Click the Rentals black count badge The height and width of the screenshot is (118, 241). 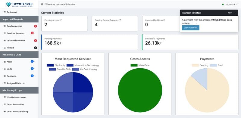tap(35, 48)
